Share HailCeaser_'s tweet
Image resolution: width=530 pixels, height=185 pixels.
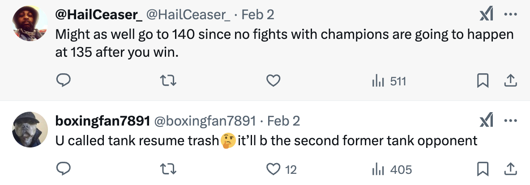click(x=511, y=81)
